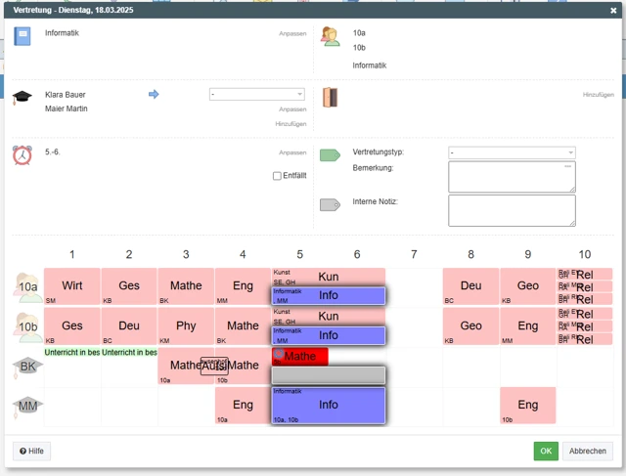The image size is (626, 476).
Task: Click the graduation cap teacher icon
Action: tap(22, 98)
